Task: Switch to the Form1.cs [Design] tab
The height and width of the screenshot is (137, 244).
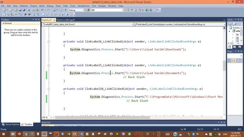Action: [66, 20]
